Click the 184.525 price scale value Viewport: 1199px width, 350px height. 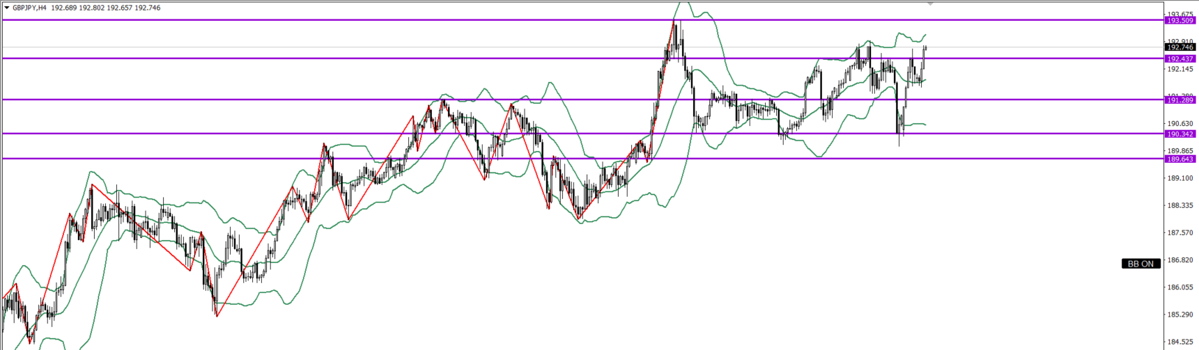(1180, 342)
